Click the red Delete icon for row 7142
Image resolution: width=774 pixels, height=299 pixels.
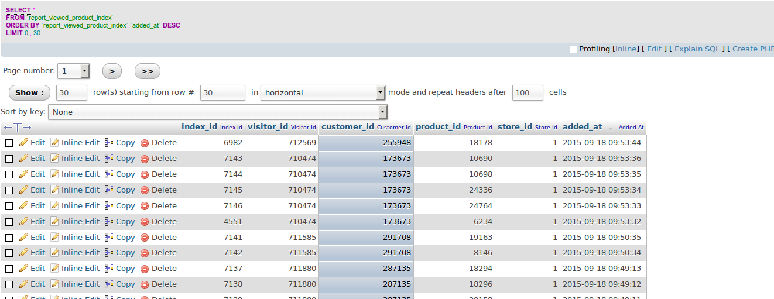(145, 253)
